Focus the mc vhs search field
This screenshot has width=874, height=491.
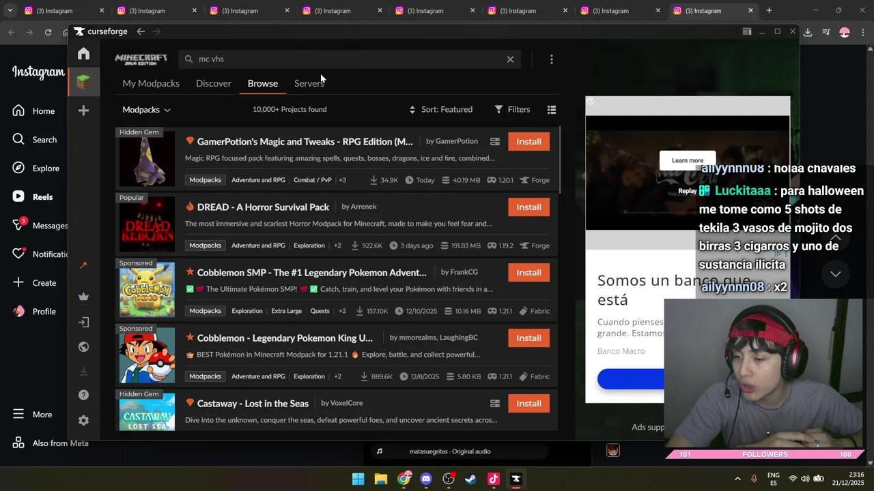(348, 59)
